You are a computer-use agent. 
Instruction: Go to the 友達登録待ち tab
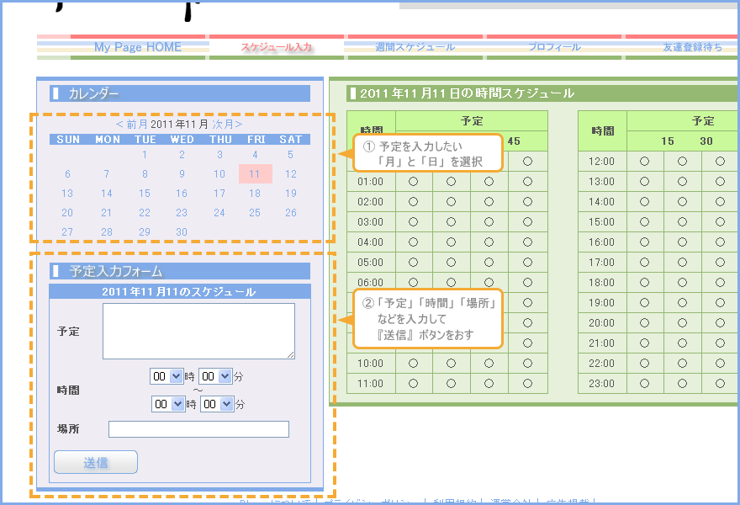pos(691,47)
